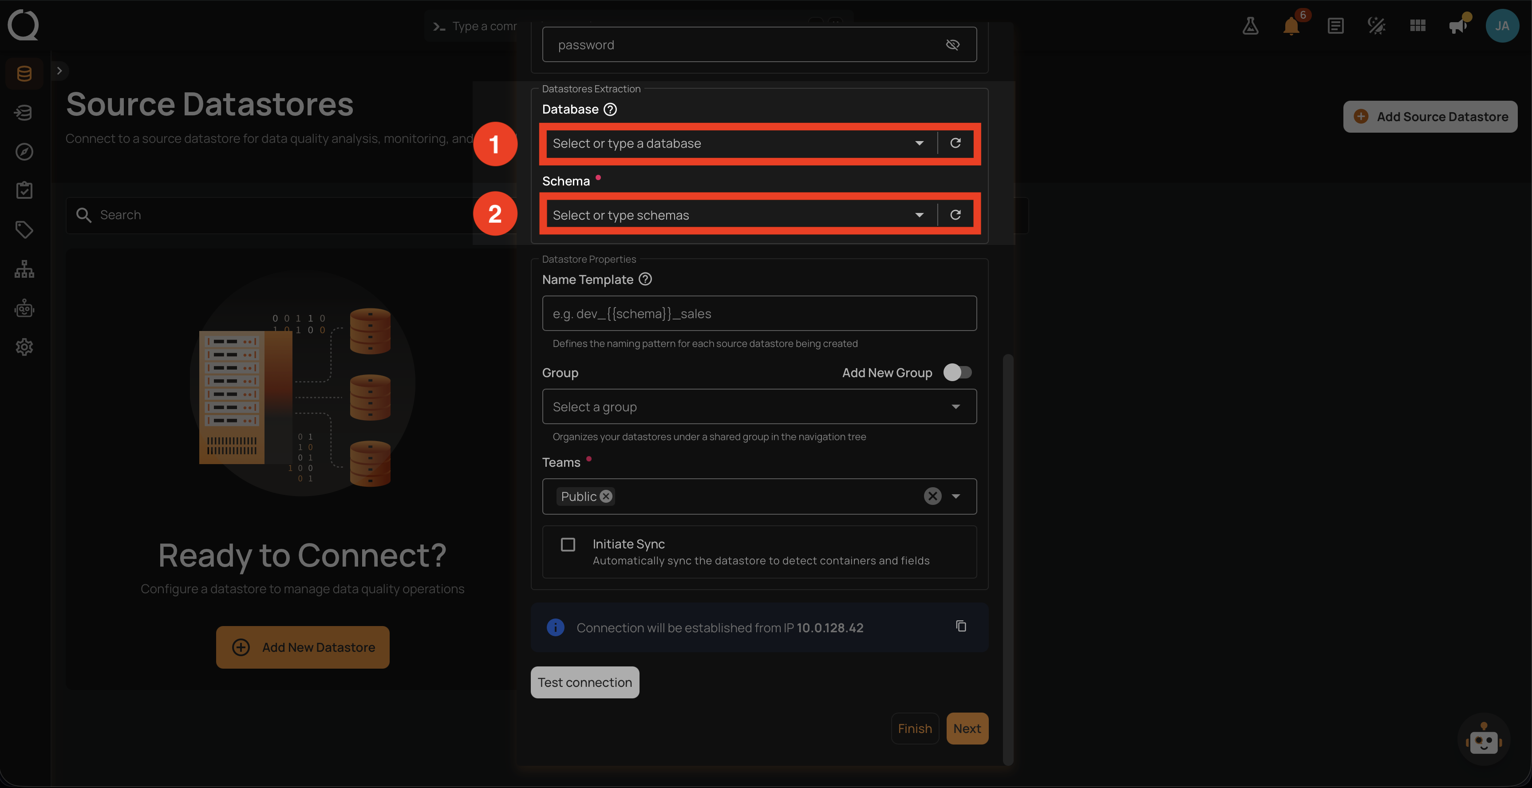Open the announcements megaphone icon
The image size is (1532, 788).
point(1458,26)
